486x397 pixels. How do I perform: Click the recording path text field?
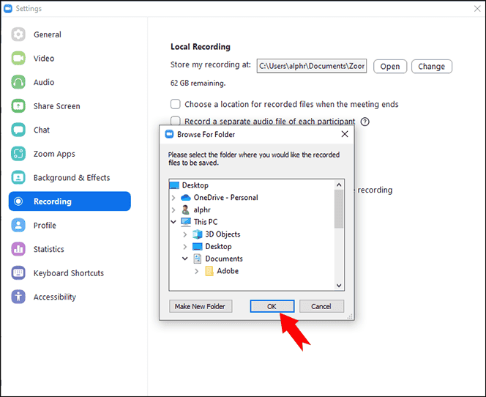(312, 66)
